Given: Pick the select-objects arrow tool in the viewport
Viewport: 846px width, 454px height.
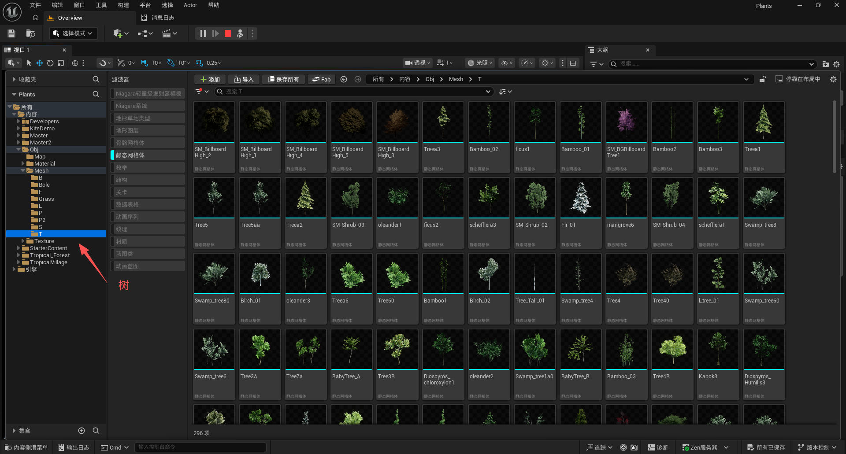Looking at the screenshot, I should (29, 63).
